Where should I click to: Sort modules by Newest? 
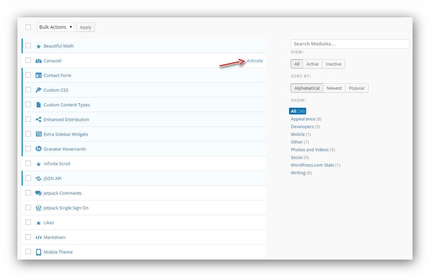(334, 88)
